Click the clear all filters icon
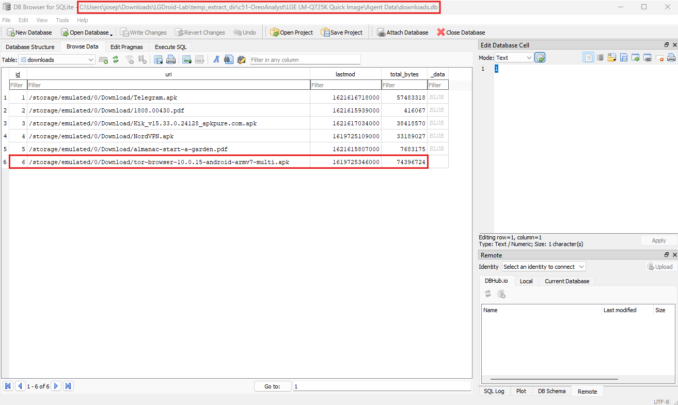 [x=130, y=60]
